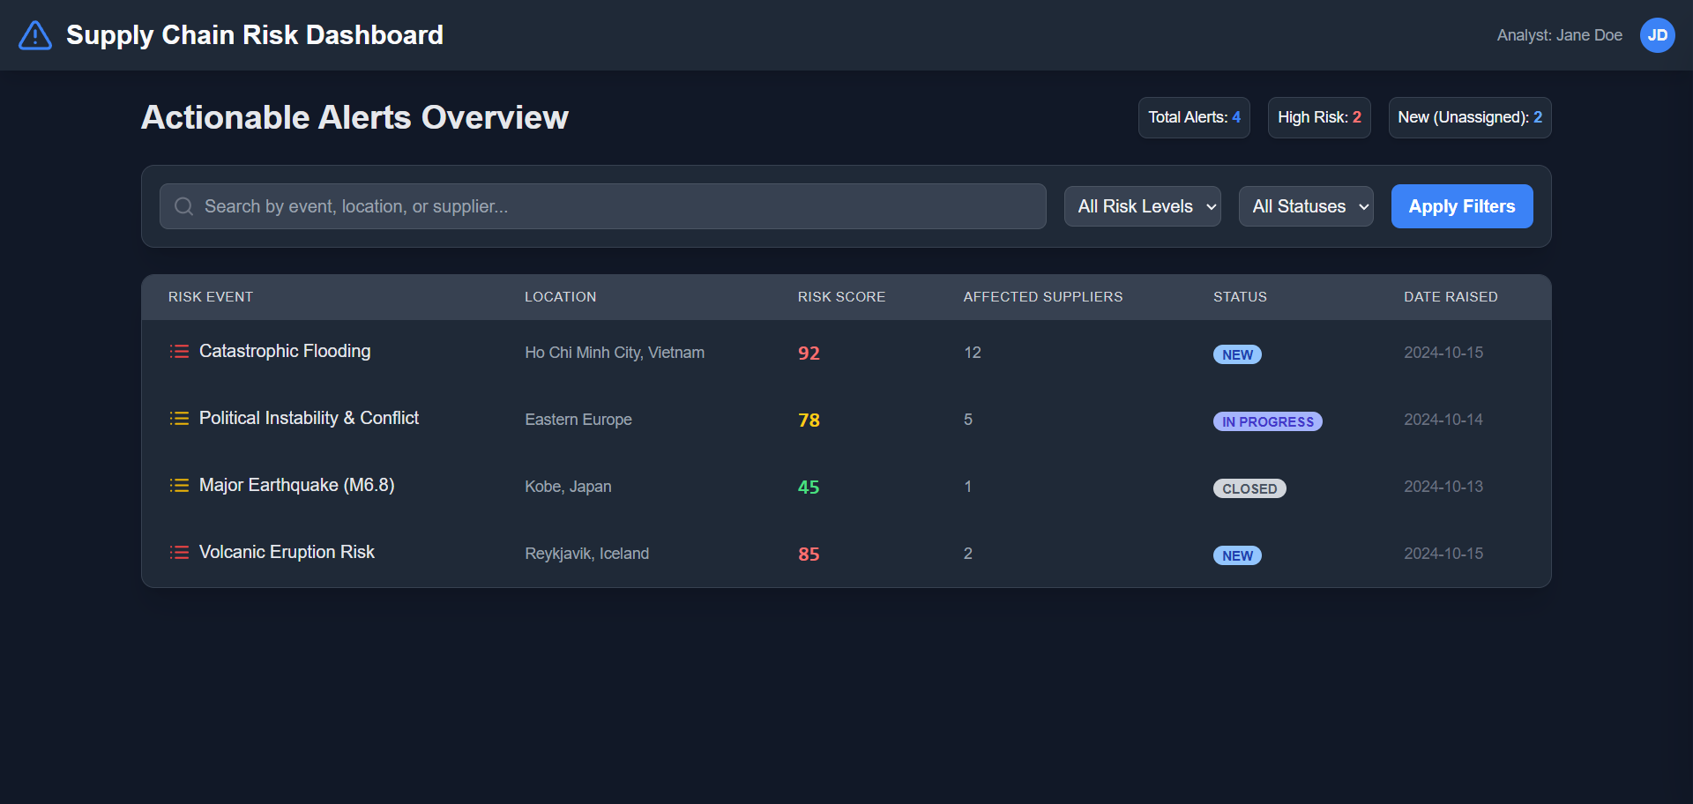This screenshot has height=804, width=1693.
Task: Click the list icon beside Volcanic Eruption Risk
Action: click(179, 553)
